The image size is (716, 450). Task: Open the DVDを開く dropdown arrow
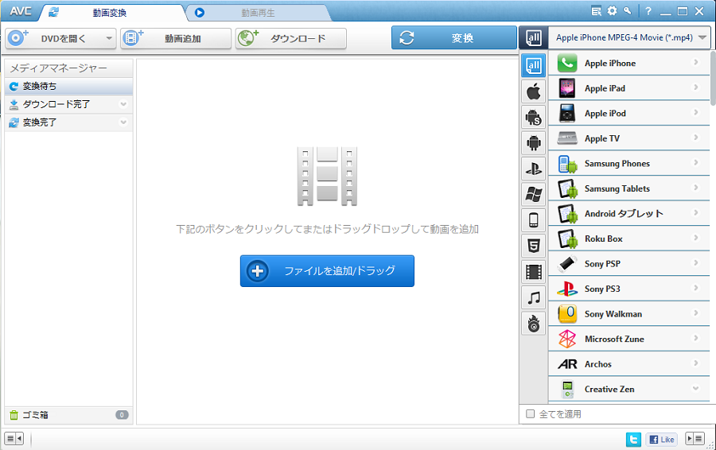109,38
